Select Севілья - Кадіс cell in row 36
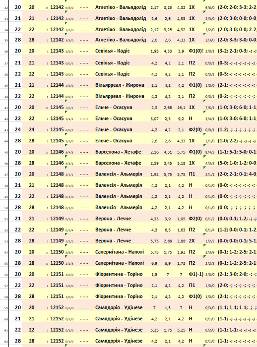The height and width of the screenshot is (347, 257). tap(112, 51)
